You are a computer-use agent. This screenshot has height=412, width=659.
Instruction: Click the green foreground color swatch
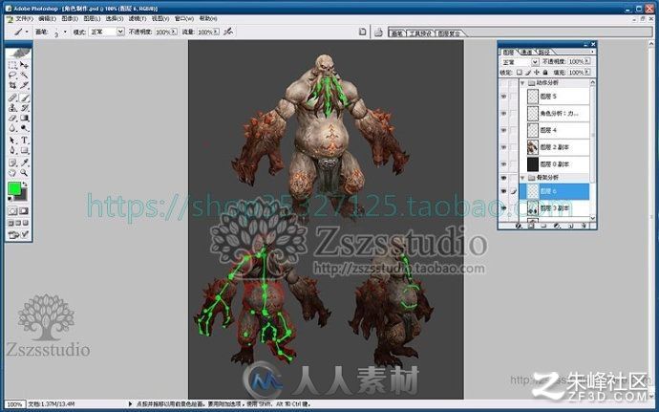14,189
